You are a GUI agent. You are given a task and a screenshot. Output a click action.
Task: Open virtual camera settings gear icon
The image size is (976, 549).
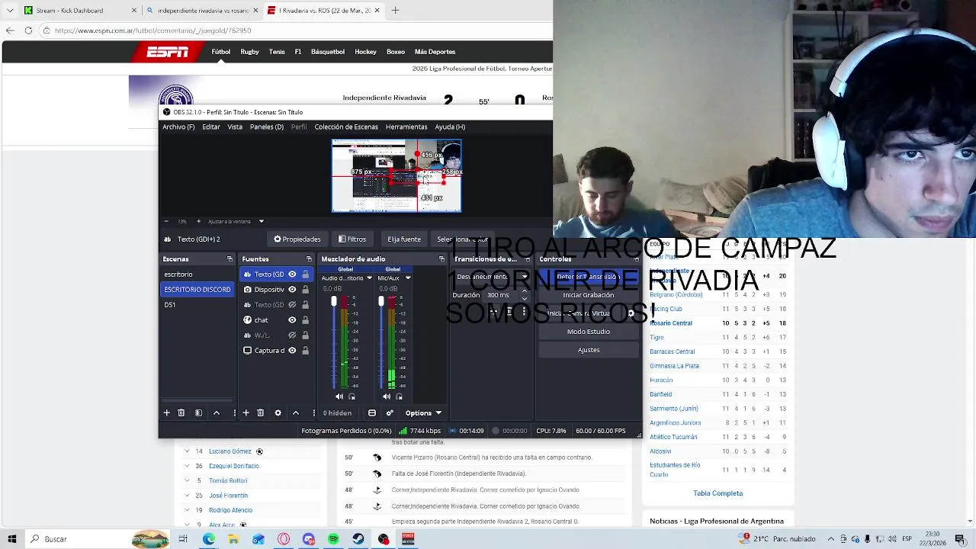click(x=631, y=313)
